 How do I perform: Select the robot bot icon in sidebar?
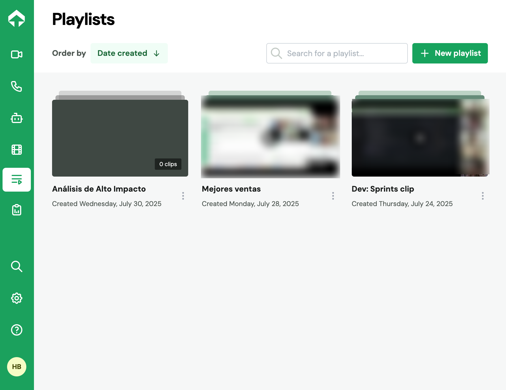[17, 118]
